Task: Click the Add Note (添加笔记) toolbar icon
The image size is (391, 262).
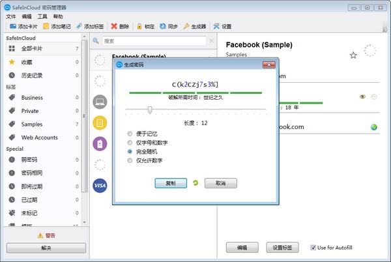Action: (46, 26)
